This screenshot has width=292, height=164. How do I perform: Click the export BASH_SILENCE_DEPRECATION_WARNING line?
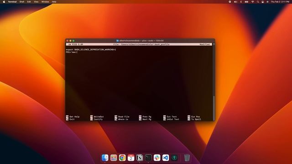pos(91,50)
